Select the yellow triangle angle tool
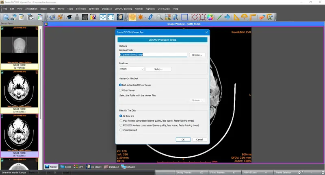The width and height of the screenshot is (325, 175). pyautogui.click(x=236, y=17)
